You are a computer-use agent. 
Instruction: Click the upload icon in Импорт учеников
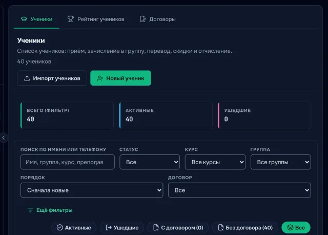[27, 79]
